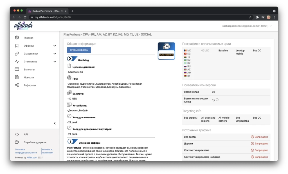
Task: Click the Gambling category arrow icon
Action: (72, 59)
